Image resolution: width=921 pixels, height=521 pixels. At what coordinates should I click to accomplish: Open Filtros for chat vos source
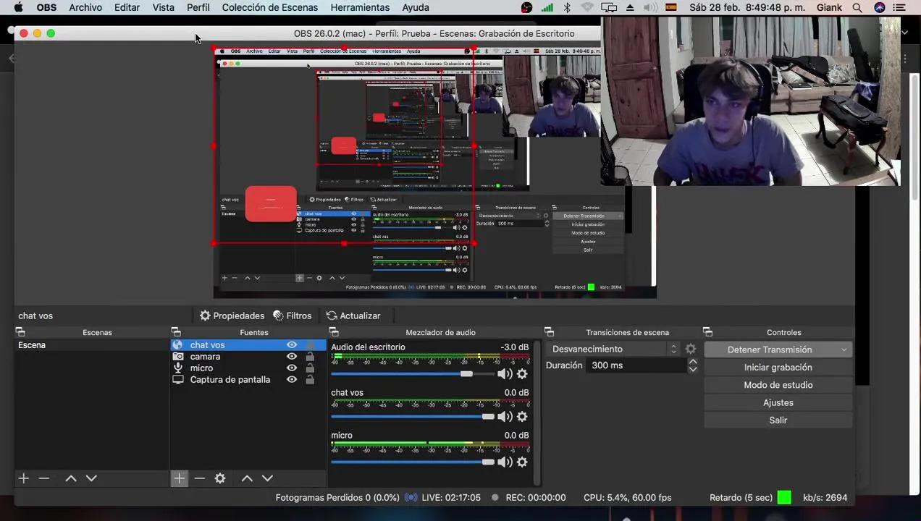[292, 315]
